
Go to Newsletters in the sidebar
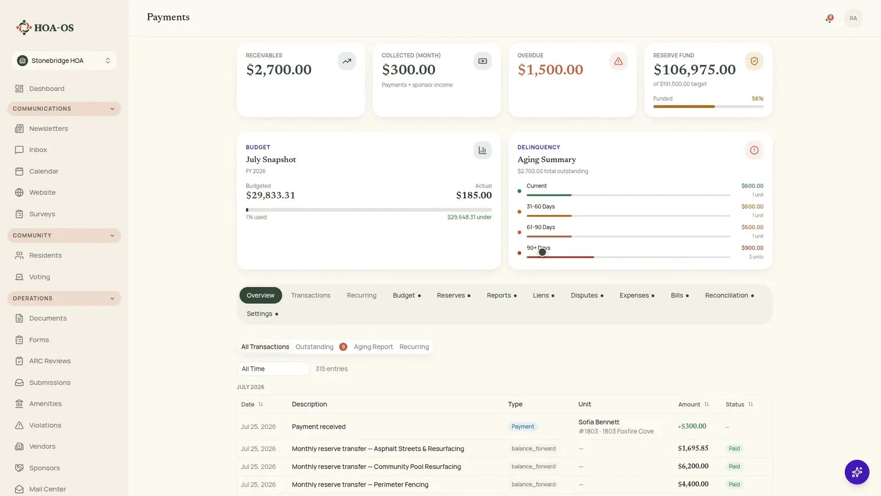coord(64,128)
